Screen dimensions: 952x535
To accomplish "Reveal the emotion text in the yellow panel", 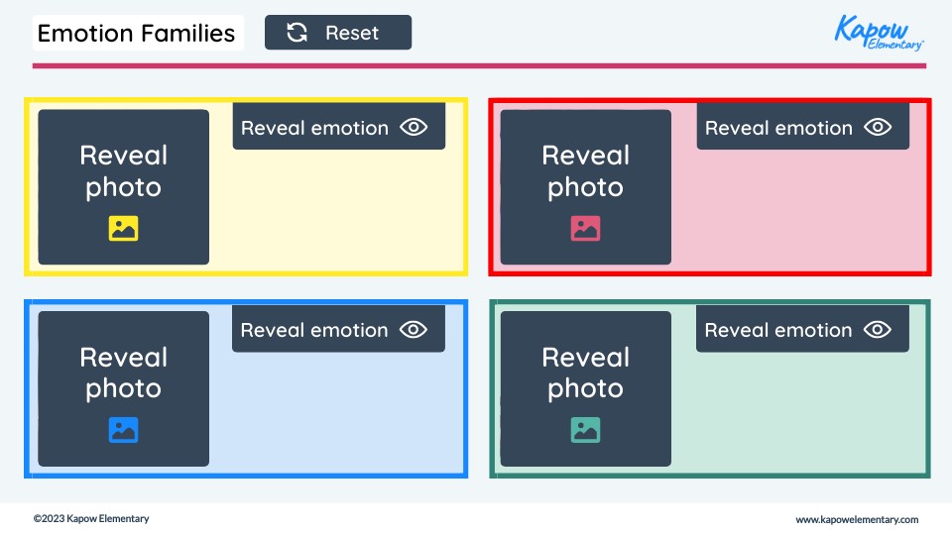I will (314, 128).
